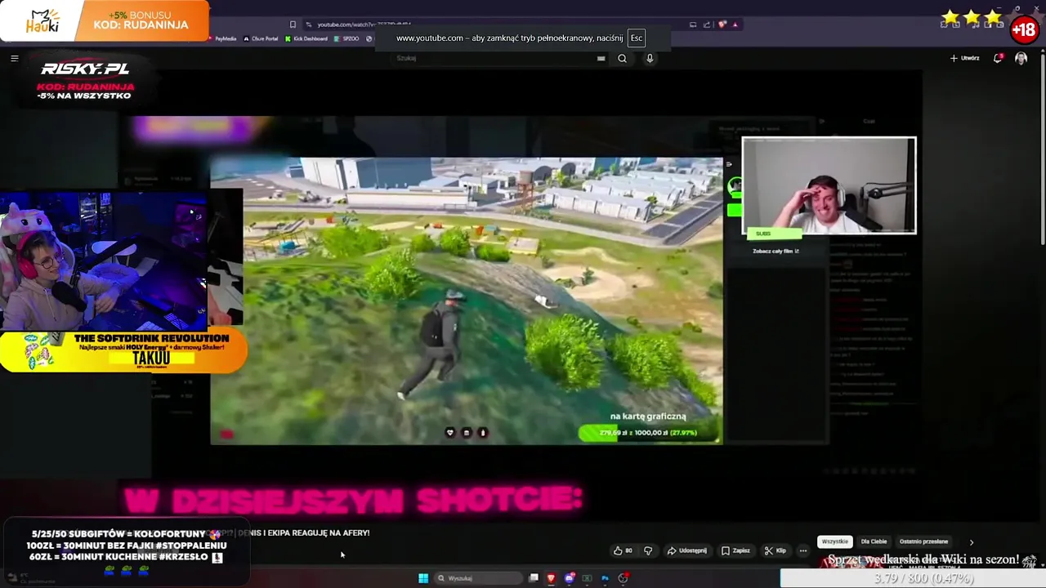This screenshot has height=588, width=1046.
Task: Open the on-screen keyboard icon in search
Action: (601, 58)
